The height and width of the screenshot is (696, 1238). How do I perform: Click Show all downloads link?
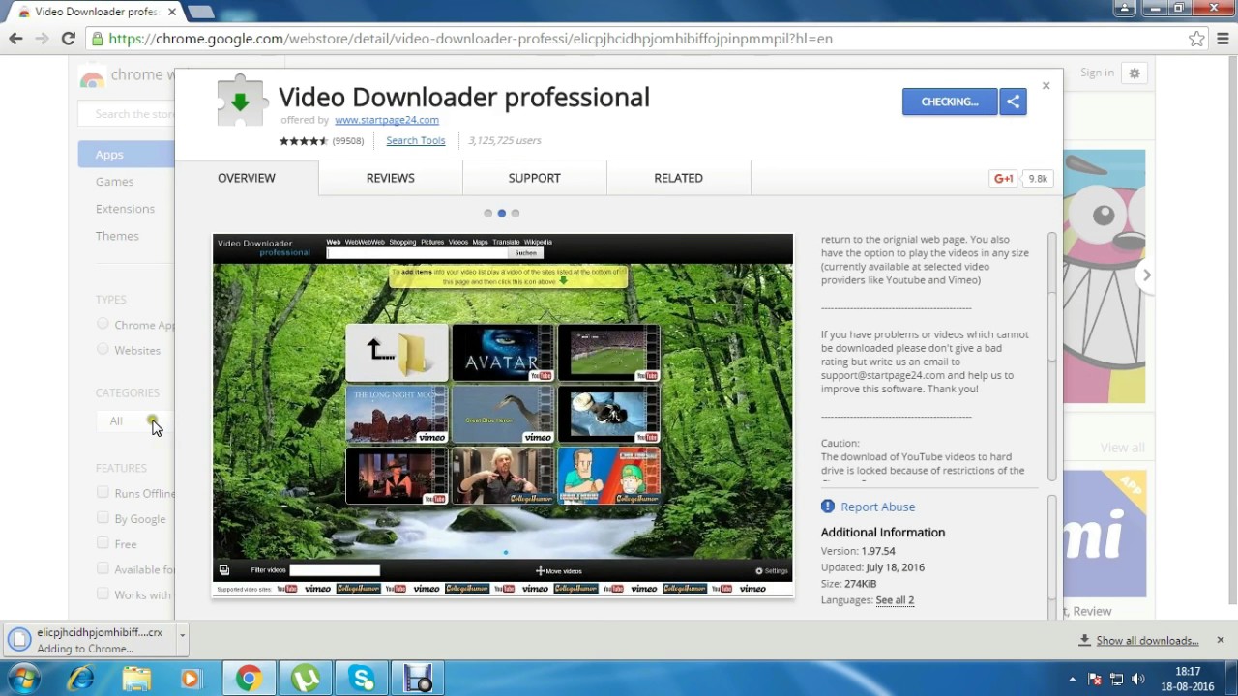click(1147, 640)
